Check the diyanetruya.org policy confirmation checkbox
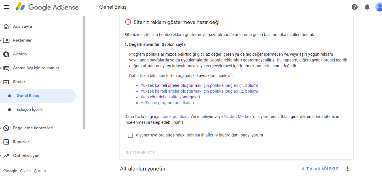This screenshot has width=382, height=176. [130, 135]
